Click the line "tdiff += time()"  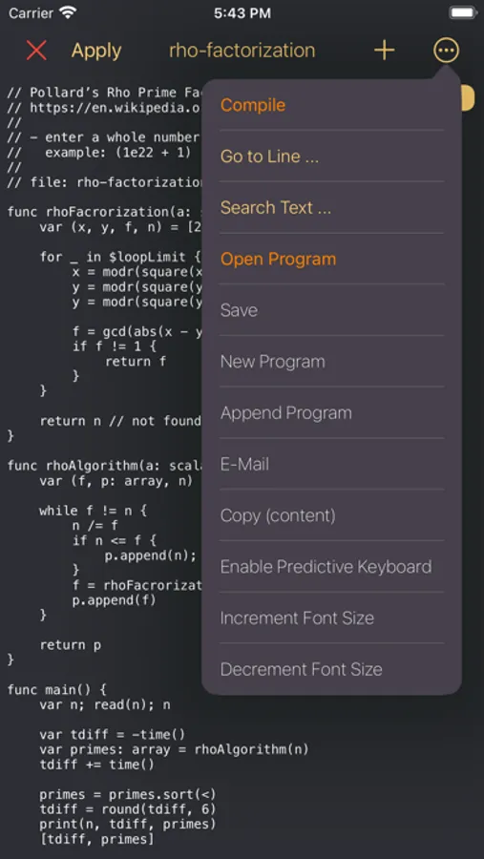[x=96, y=765]
